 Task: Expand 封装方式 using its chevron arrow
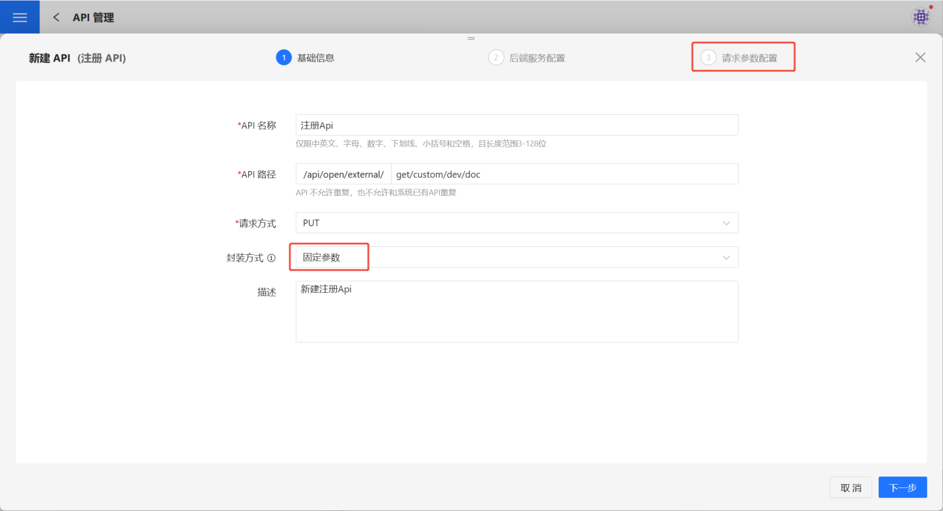[x=726, y=257]
